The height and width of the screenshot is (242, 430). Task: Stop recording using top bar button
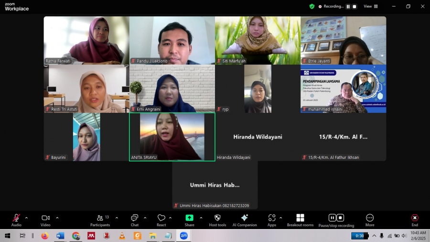[x=355, y=6]
